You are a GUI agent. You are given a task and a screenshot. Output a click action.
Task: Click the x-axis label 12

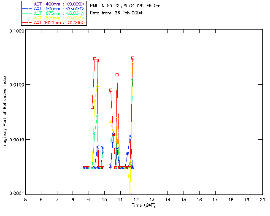click(136, 200)
